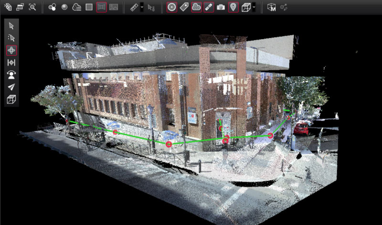Expand the measure ruler tool dropdown
This screenshot has width=382, height=225.
click(x=142, y=8)
